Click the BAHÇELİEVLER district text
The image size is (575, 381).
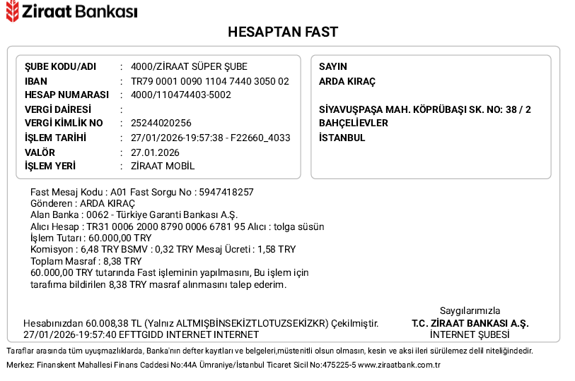tap(354, 123)
